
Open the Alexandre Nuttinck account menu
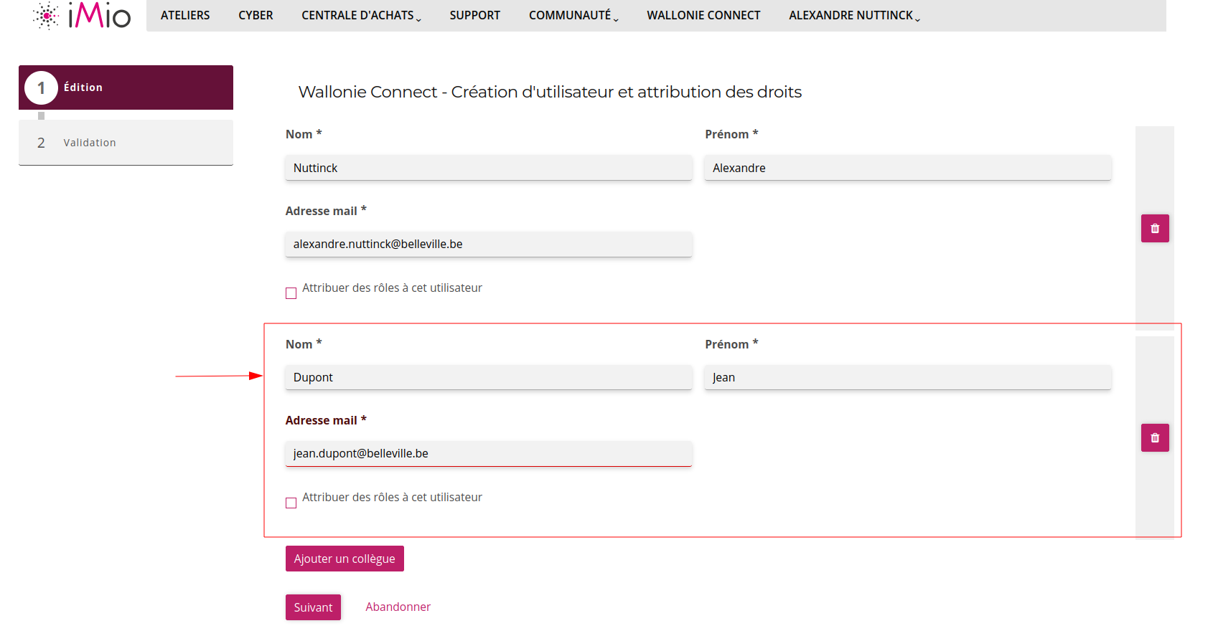(x=854, y=16)
